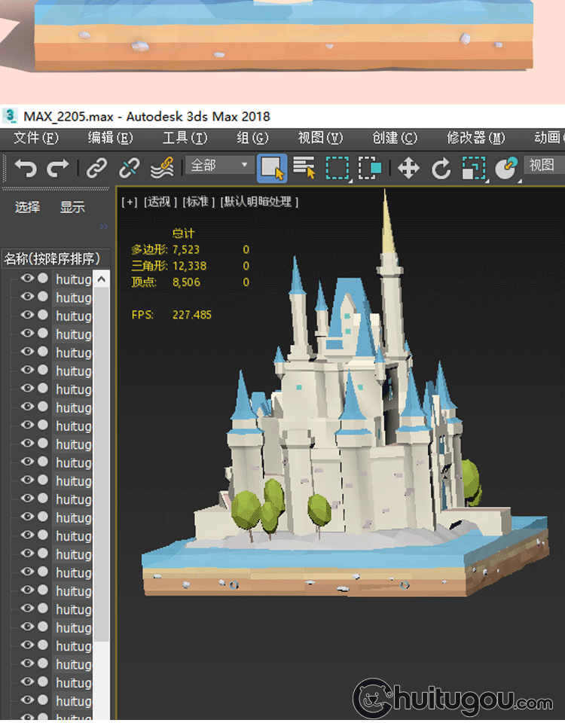Click the 选择 button in scene explorer

pos(27,207)
